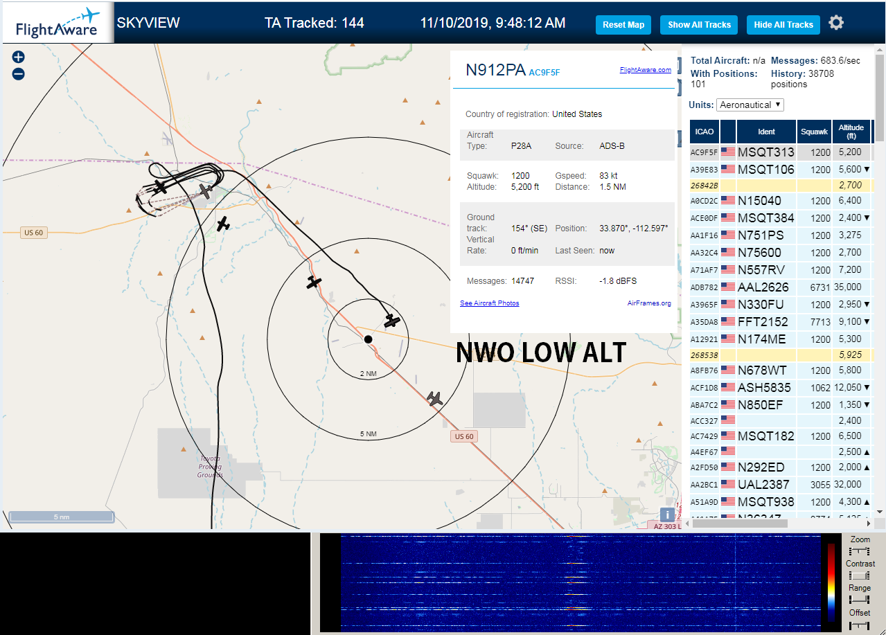Open the AirFrames.org link
Screen dimensions: 886x635
click(x=649, y=303)
